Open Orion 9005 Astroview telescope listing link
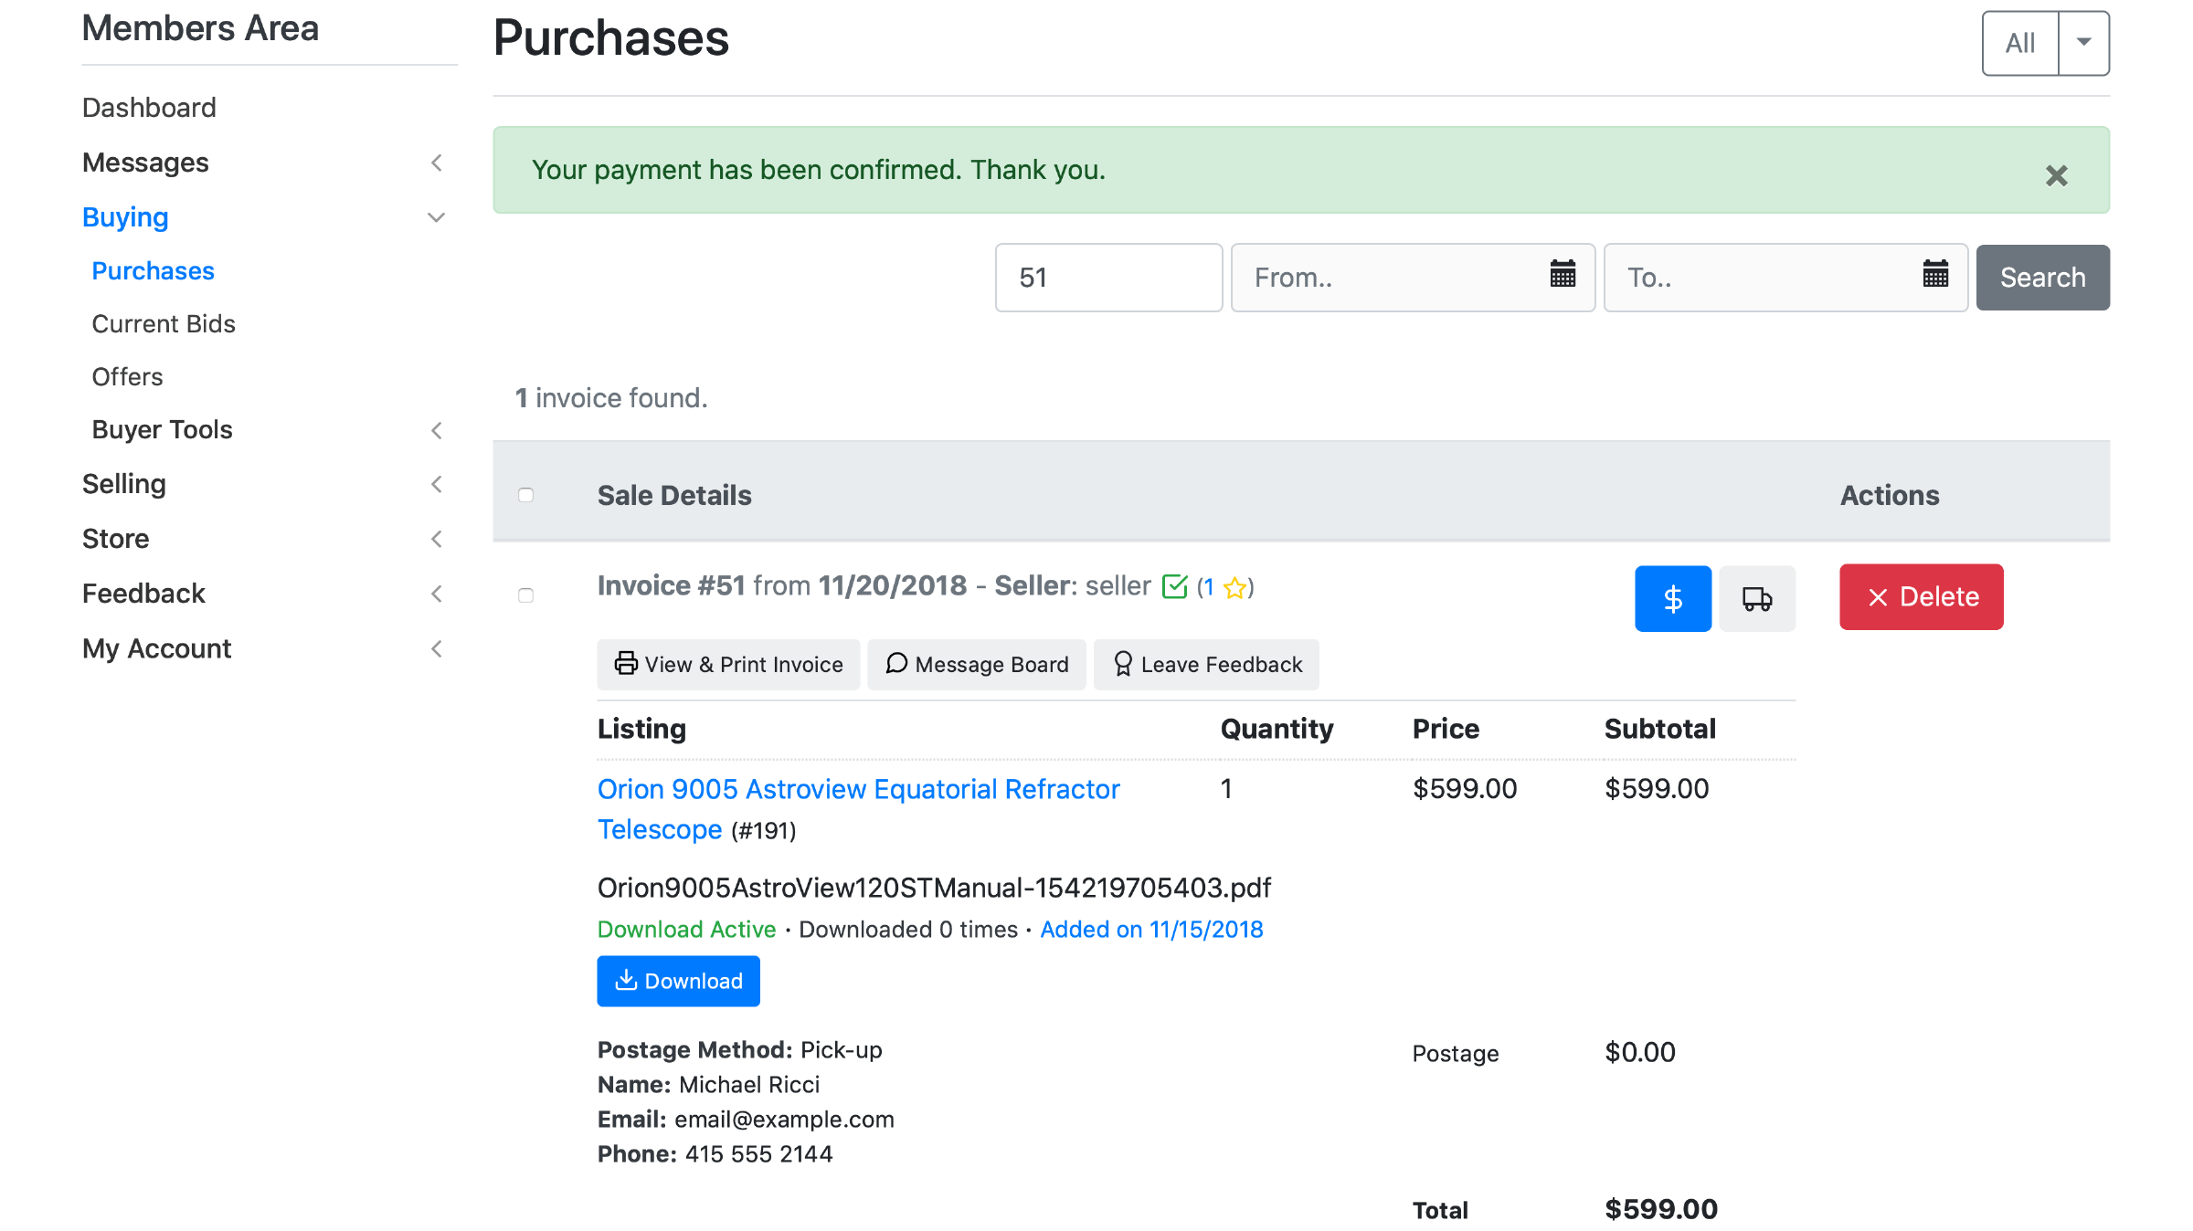The width and height of the screenshot is (2193, 1231). pyautogui.click(x=857, y=789)
